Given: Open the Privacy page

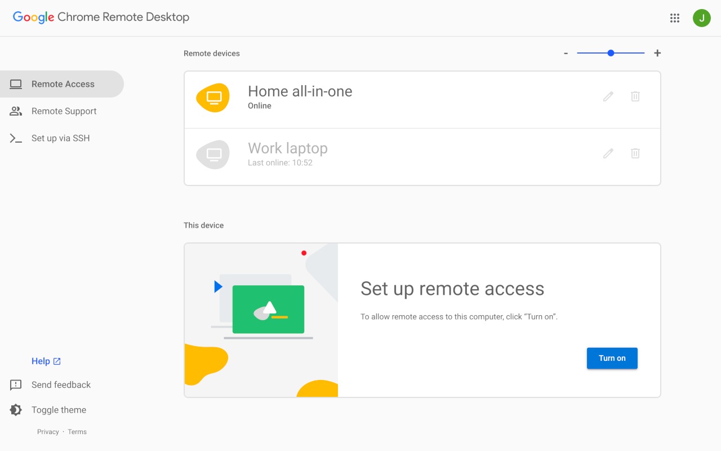Looking at the screenshot, I should 47,431.
